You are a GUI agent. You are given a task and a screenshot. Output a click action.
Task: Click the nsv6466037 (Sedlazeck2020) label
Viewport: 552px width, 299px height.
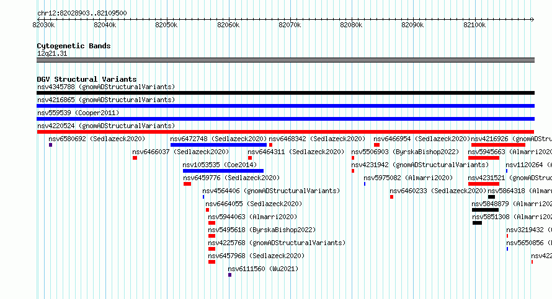click(180, 152)
